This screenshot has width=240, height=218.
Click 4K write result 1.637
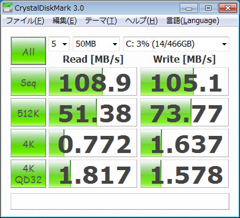tap(184, 143)
